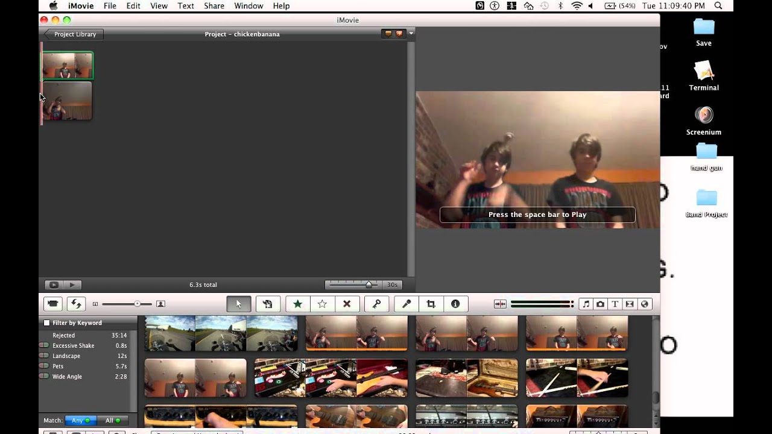The height and width of the screenshot is (434, 772).
Task: Enable Filter by Keyword checkbox
Action: coord(46,323)
